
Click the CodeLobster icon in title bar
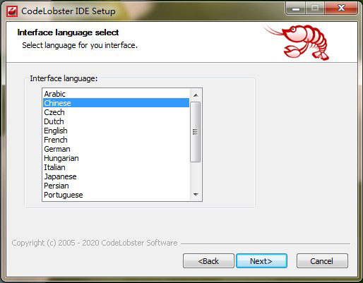(x=12, y=11)
